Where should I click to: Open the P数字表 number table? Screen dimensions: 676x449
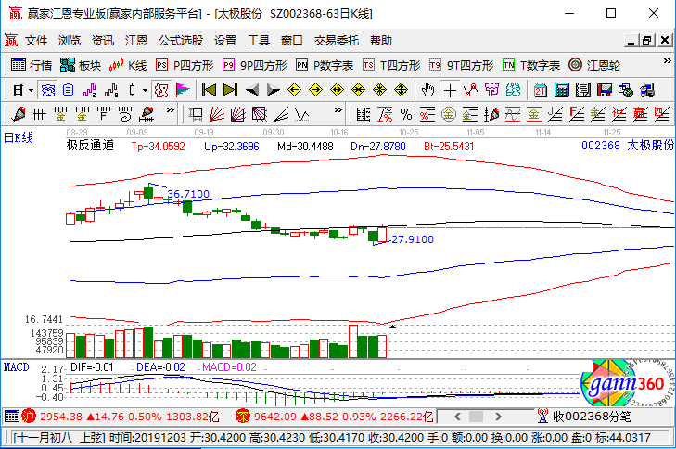325,65
